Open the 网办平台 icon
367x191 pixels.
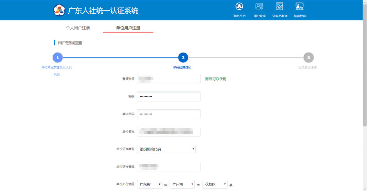[x=239, y=7]
